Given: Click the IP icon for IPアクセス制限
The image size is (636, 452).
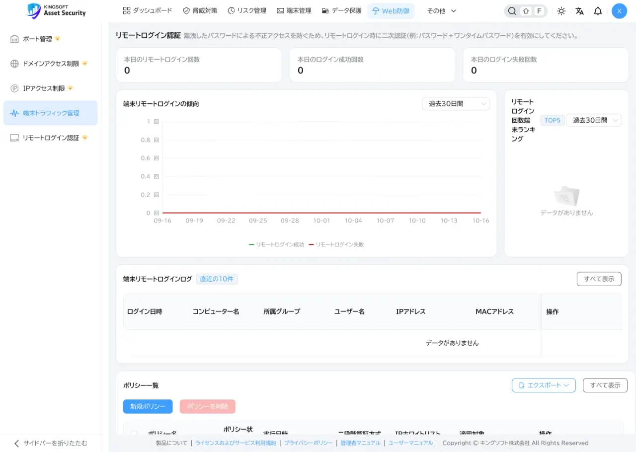Looking at the screenshot, I should point(14,88).
